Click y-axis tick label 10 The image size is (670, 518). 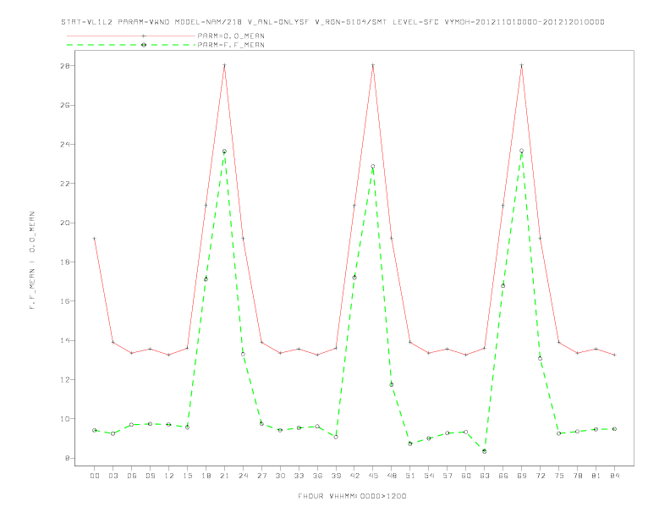point(65,419)
